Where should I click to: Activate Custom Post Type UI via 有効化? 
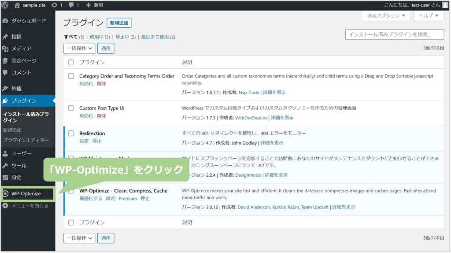coord(86,116)
